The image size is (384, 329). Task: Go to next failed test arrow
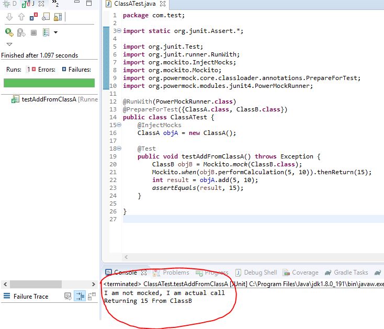(9, 17)
